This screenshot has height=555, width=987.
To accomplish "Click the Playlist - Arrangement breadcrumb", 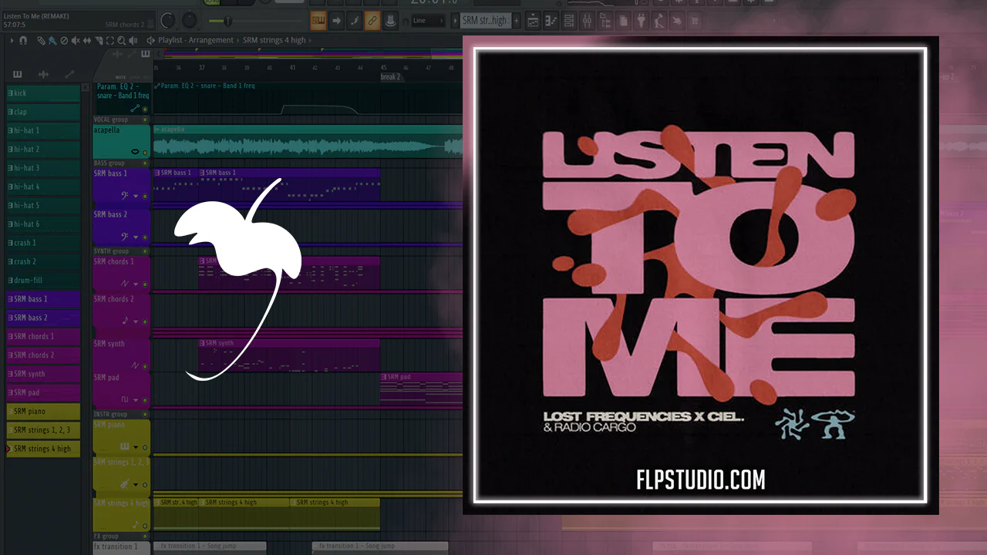I will point(196,40).
